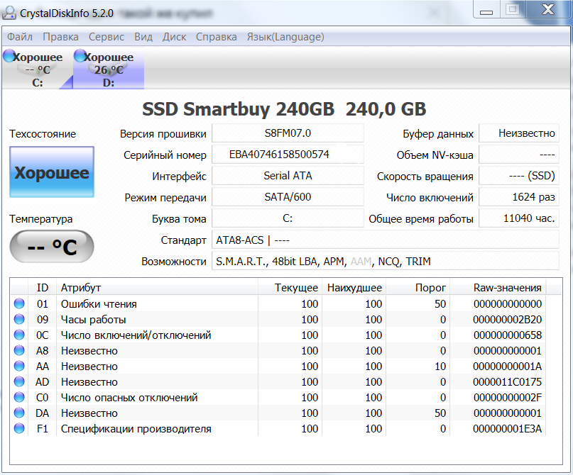
Task: Click raw value 000000001E3A
Action: pos(507,429)
